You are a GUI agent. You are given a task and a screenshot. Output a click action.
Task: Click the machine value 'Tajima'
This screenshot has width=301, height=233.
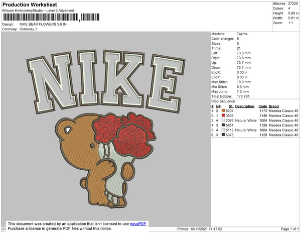point(242,34)
